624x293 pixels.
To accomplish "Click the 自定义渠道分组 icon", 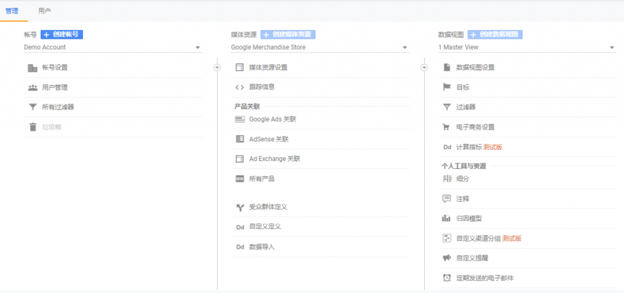I will click(x=447, y=239).
